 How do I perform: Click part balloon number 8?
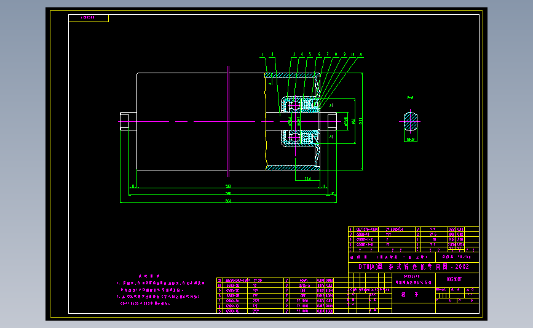coord(336,54)
